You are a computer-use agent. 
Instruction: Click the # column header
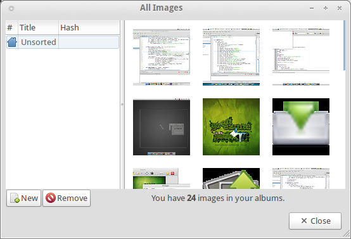12,27
